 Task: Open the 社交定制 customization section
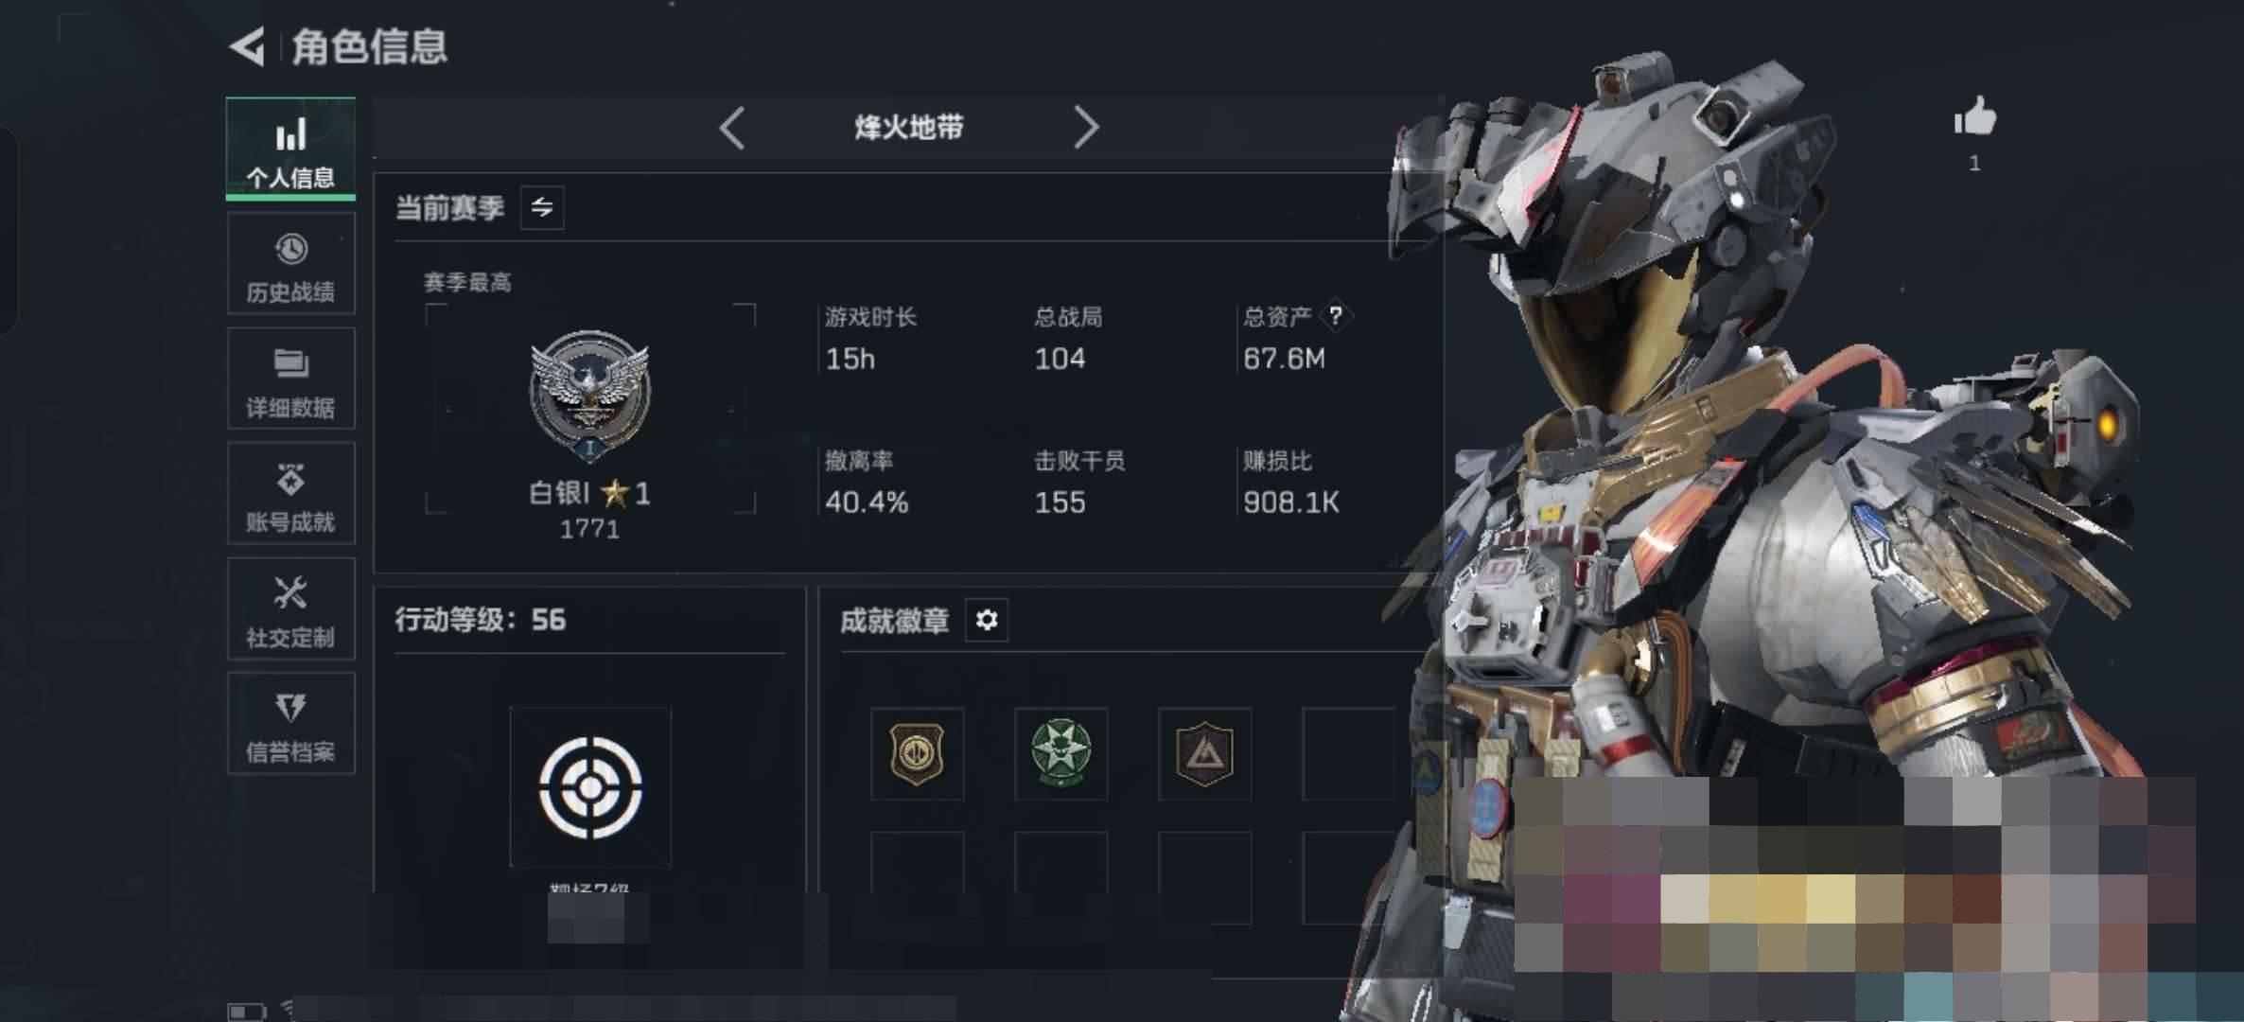click(x=290, y=608)
